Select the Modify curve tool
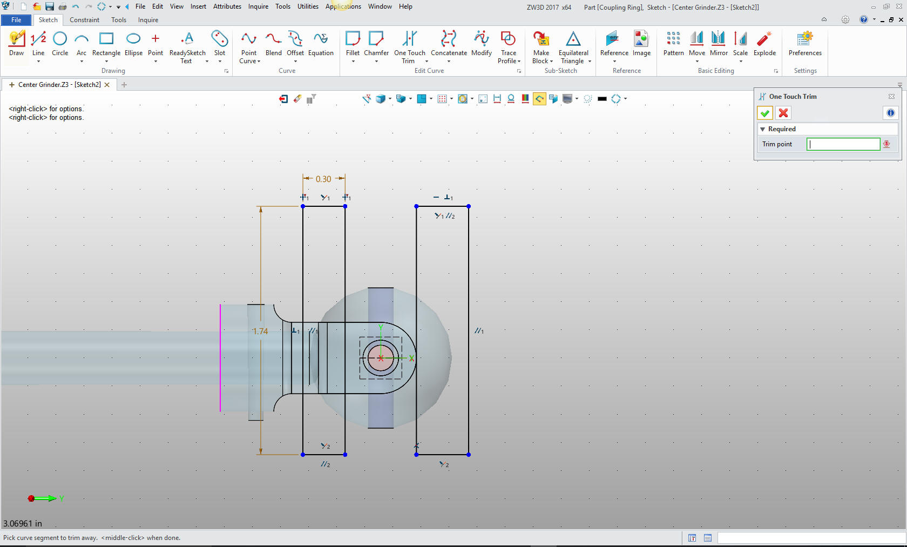Viewport: 907px width, 547px height. coord(482,43)
